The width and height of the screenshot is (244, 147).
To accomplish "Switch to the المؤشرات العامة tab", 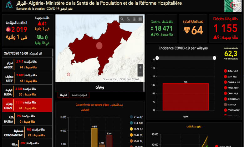I will pos(79,95).
